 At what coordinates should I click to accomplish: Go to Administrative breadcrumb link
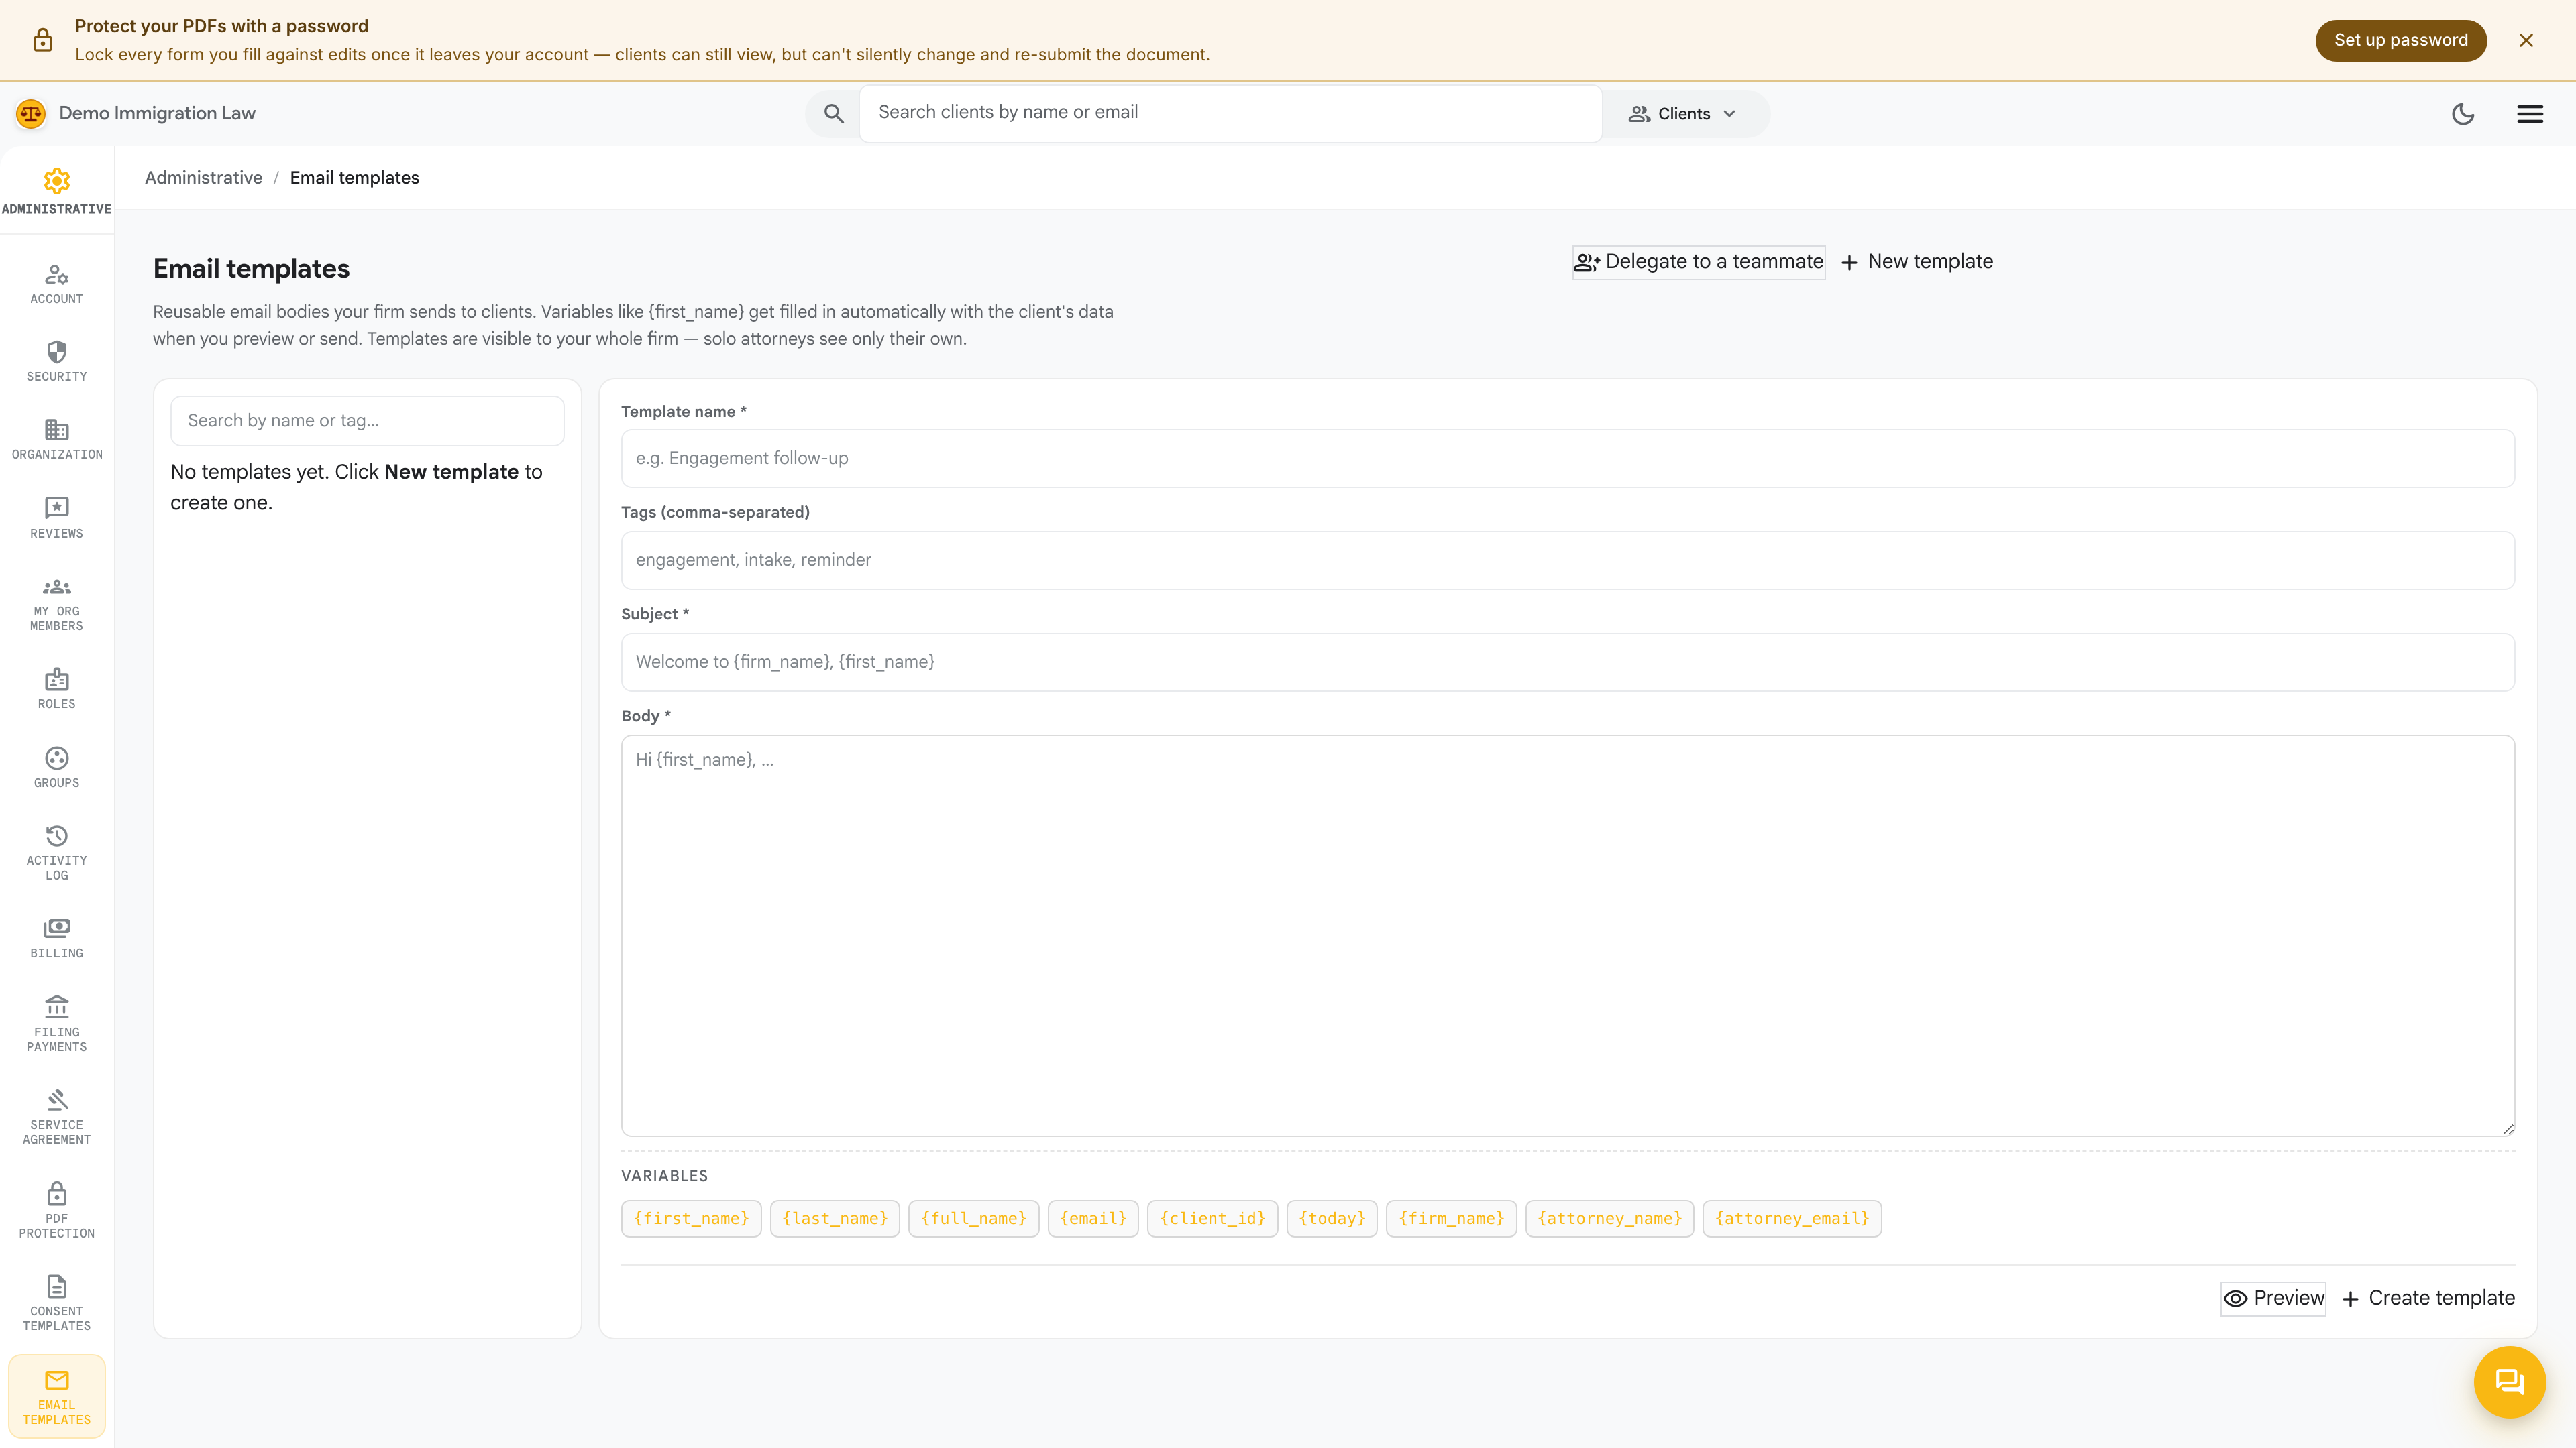click(203, 178)
